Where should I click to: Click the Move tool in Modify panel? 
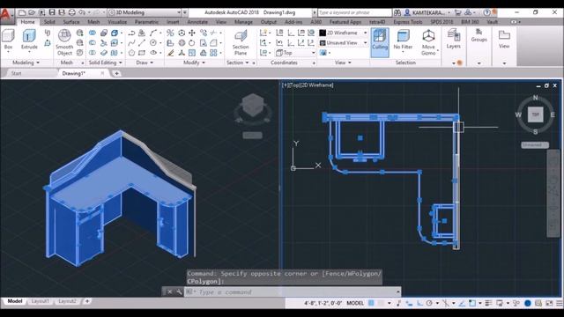pos(192,33)
